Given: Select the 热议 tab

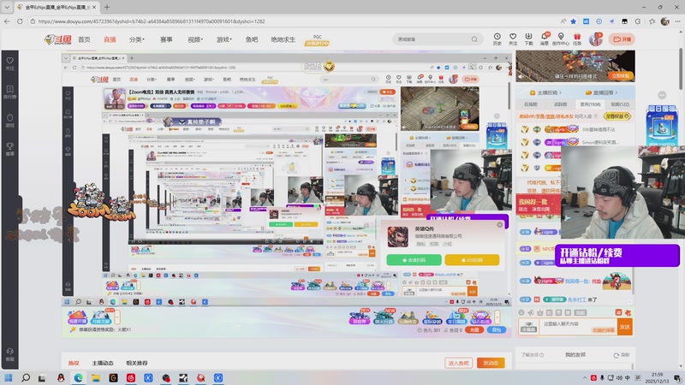Looking at the screenshot, I should pos(74,363).
